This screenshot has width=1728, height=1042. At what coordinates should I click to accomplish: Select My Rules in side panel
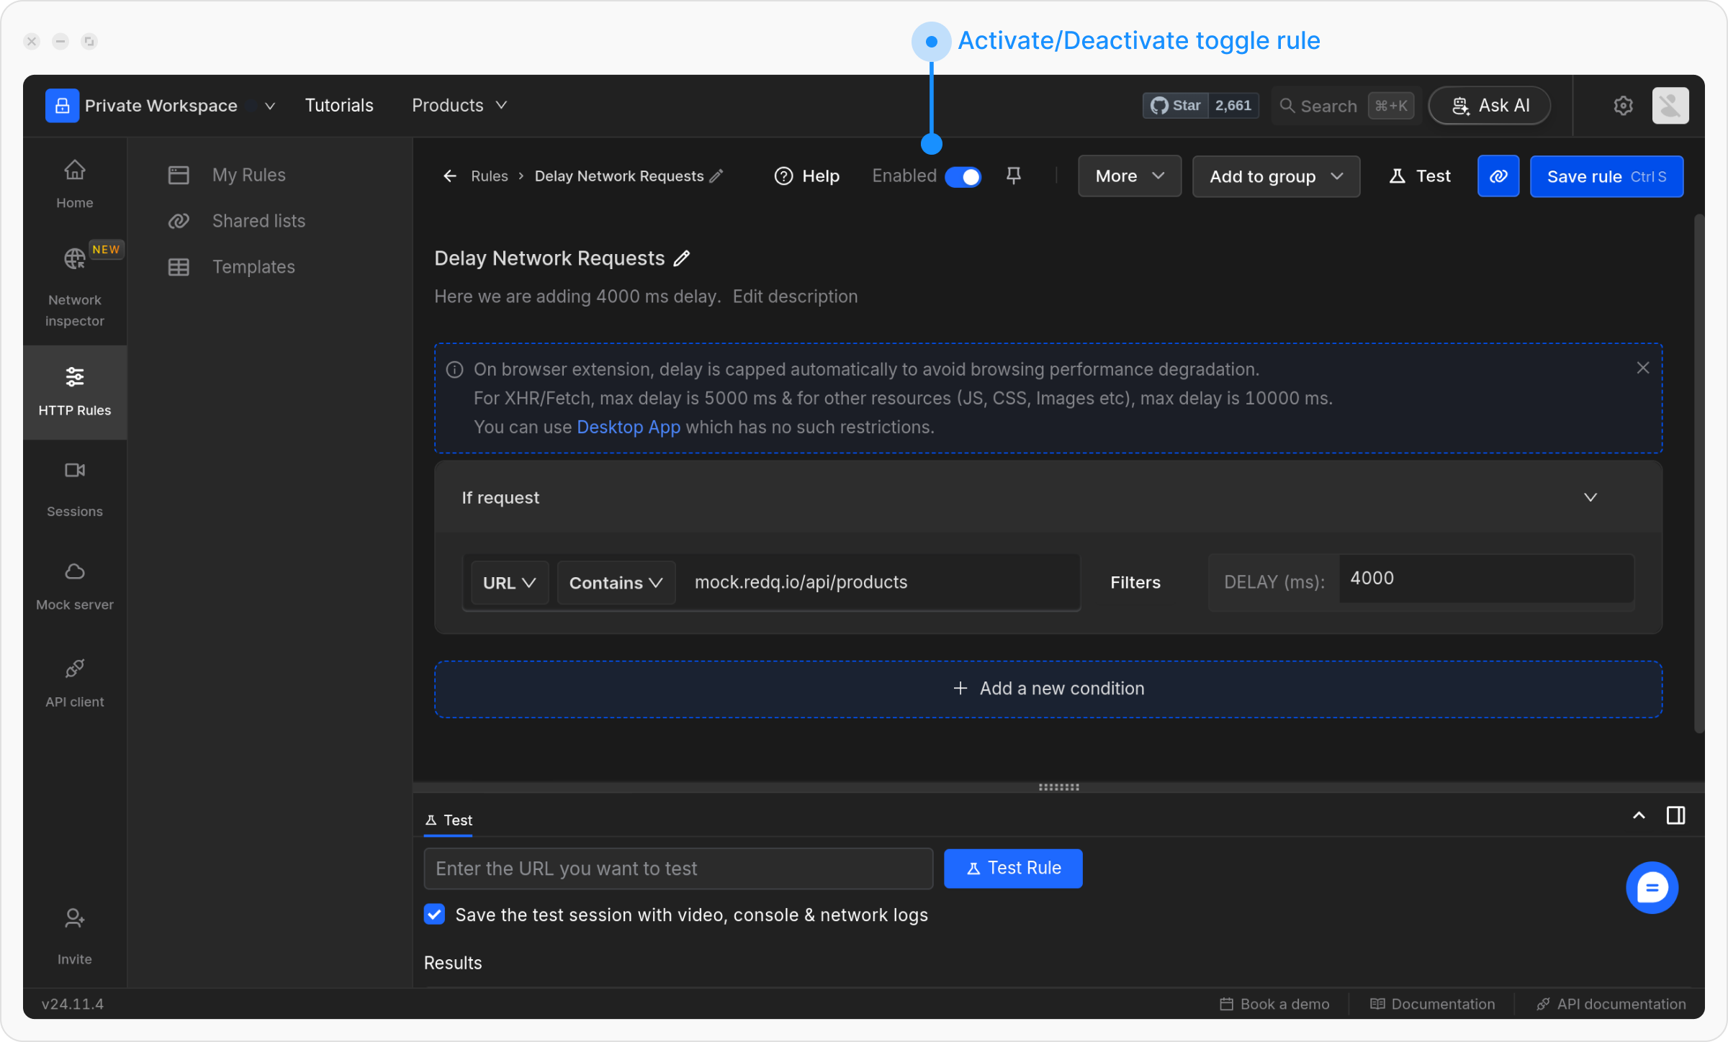tap(248, 175)
